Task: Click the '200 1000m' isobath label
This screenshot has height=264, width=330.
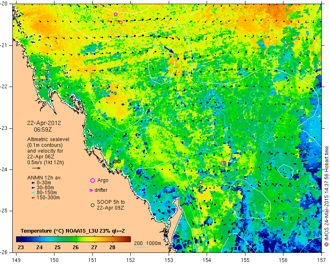Action: (148, 243)
